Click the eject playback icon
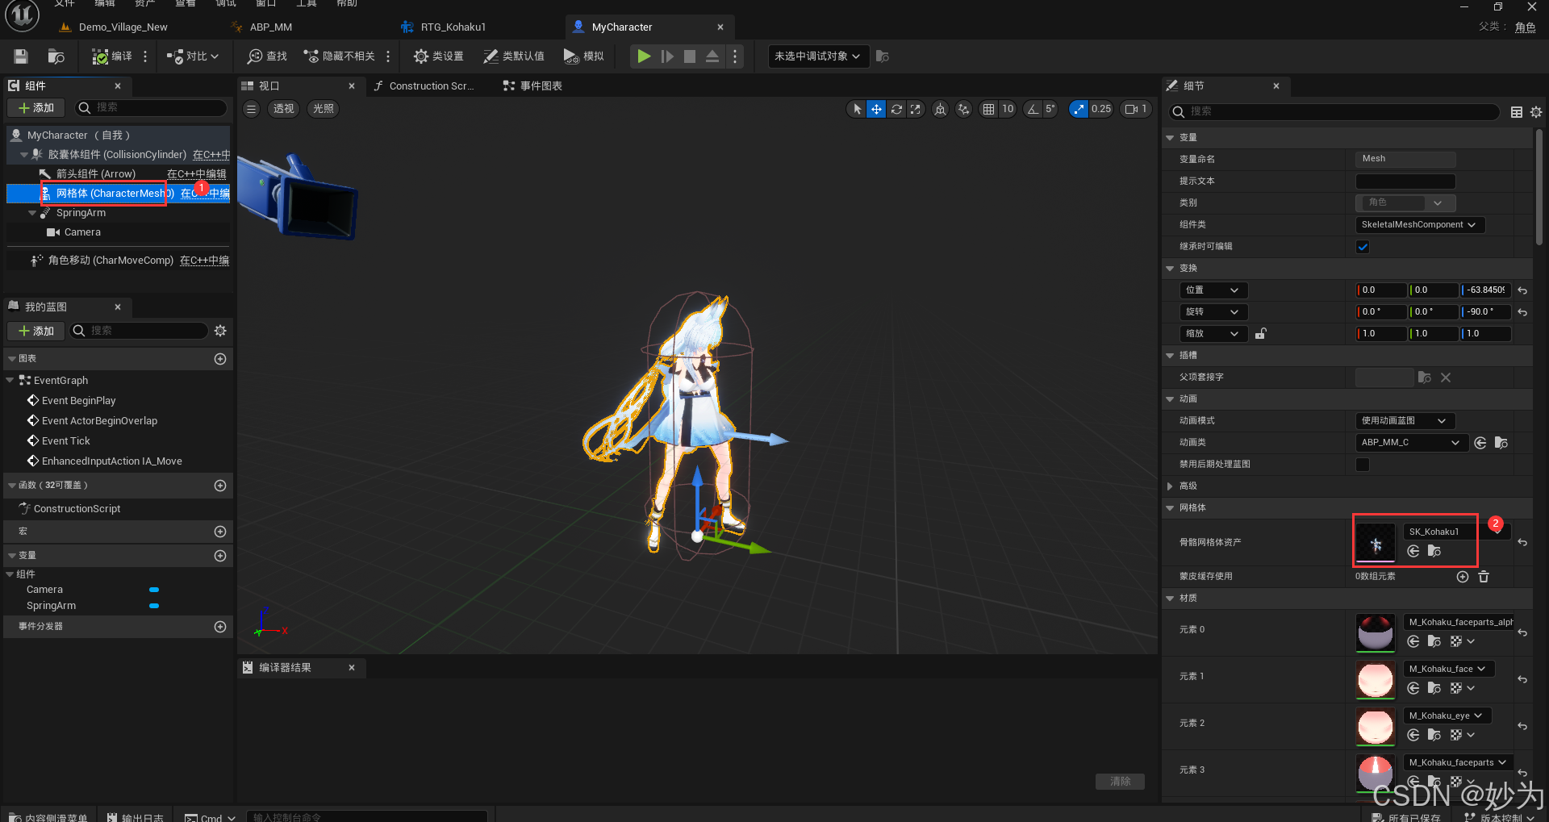 [x=712, y=56]
